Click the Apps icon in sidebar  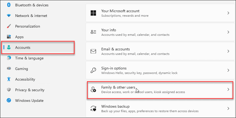[9, 37]
